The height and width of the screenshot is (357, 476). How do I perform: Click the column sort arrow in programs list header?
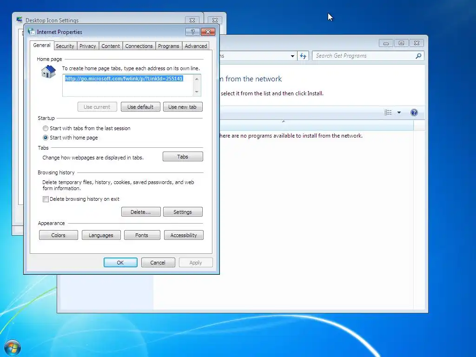click(284, 121)
